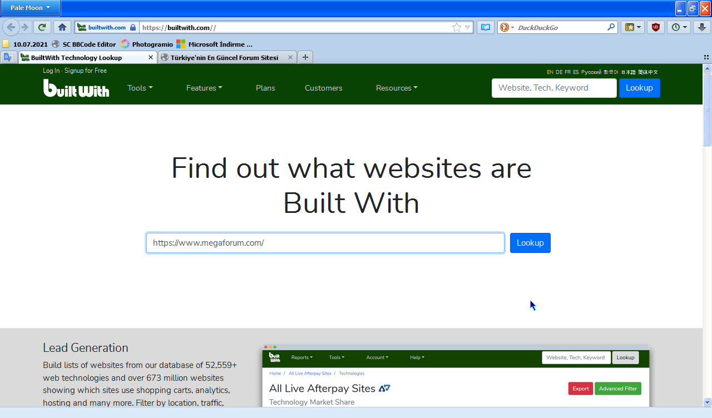Click the builtwith.com site identity badge

(x=106, y=27)
